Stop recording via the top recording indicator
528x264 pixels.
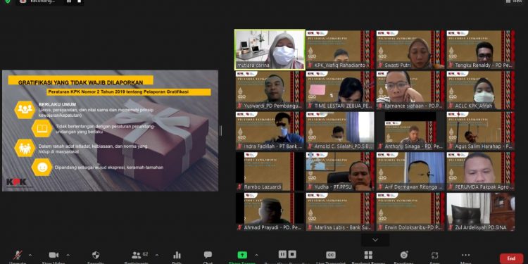click(79, 1)
